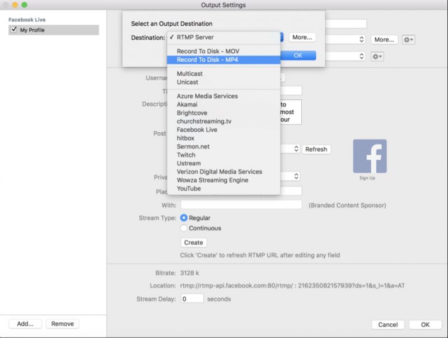This screenshot has height=338, width=448.
Task: Choose Record To Disk - MP4
Action: 223,60
